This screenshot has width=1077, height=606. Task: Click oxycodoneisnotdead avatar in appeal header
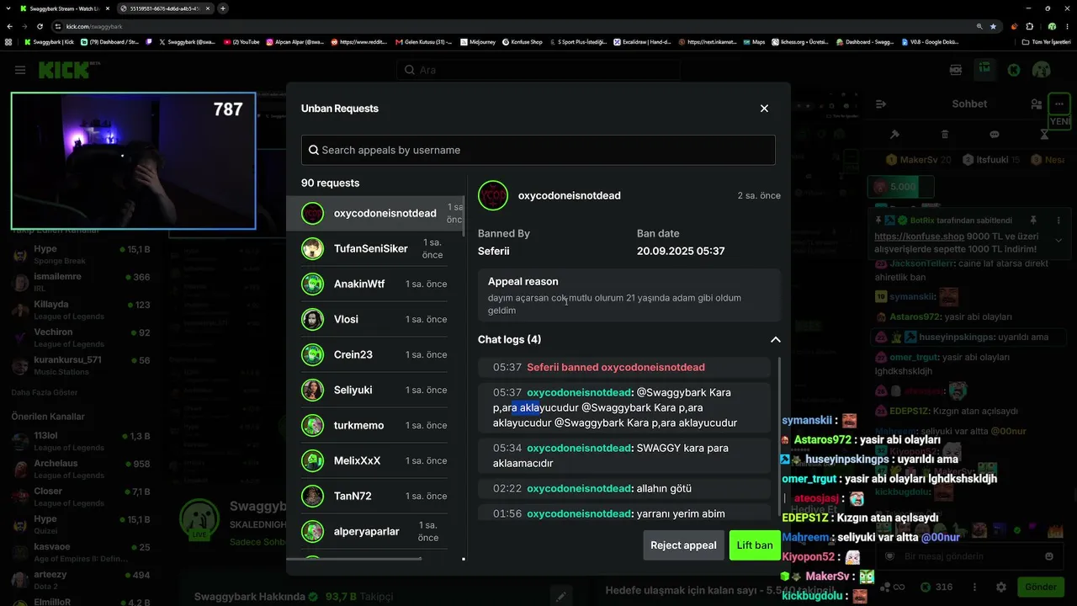point(493,195)
